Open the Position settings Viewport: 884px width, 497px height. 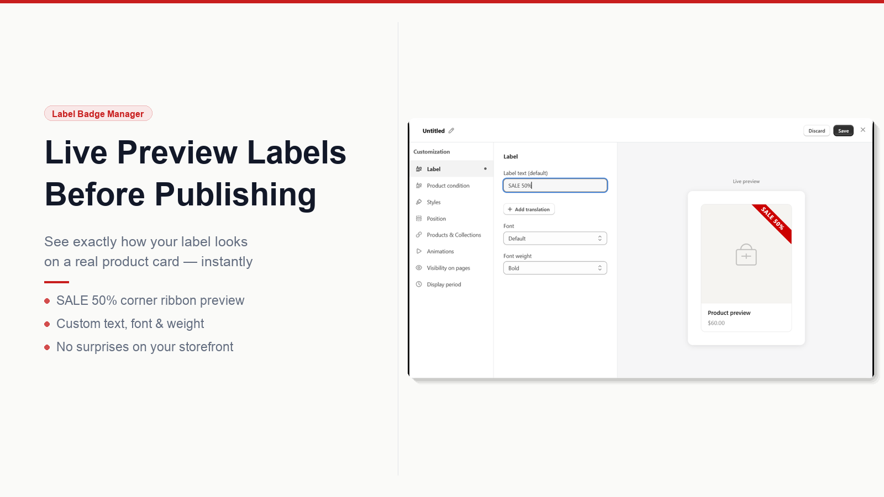click(452, 219)
